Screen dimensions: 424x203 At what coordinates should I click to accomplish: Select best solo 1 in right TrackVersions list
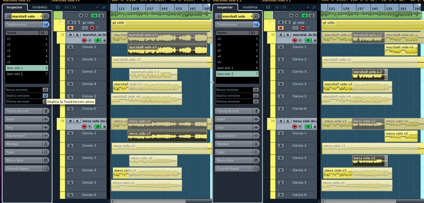238,68
